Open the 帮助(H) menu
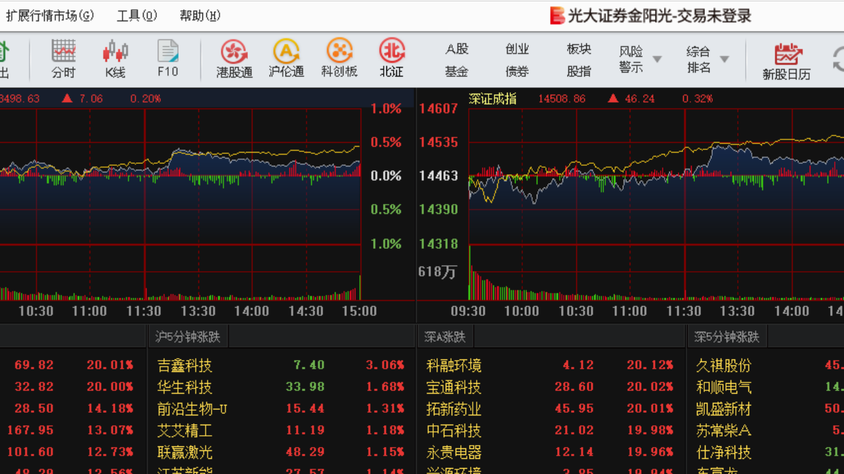The image size is (844, 474). pos(199,14)
